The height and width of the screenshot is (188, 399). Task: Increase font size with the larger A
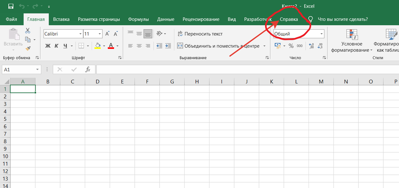(x=107, y=34)
